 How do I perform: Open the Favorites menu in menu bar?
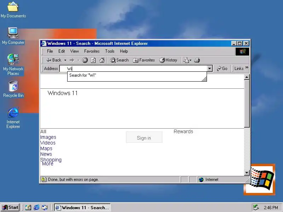(92, 51)
